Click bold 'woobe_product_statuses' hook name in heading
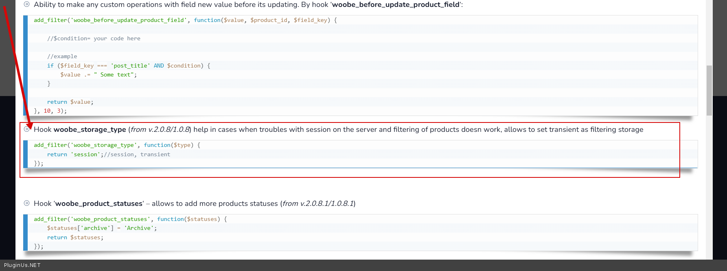This screenshot has width=727, height=271. tap(99, 203)
